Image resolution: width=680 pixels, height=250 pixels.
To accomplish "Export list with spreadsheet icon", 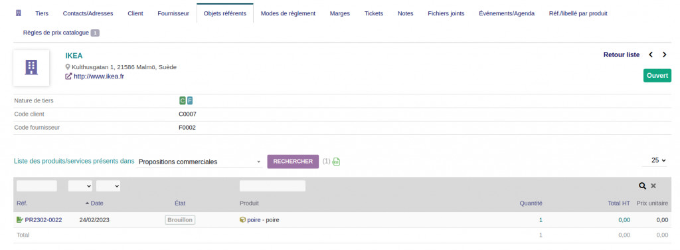I will click(336, 162).
